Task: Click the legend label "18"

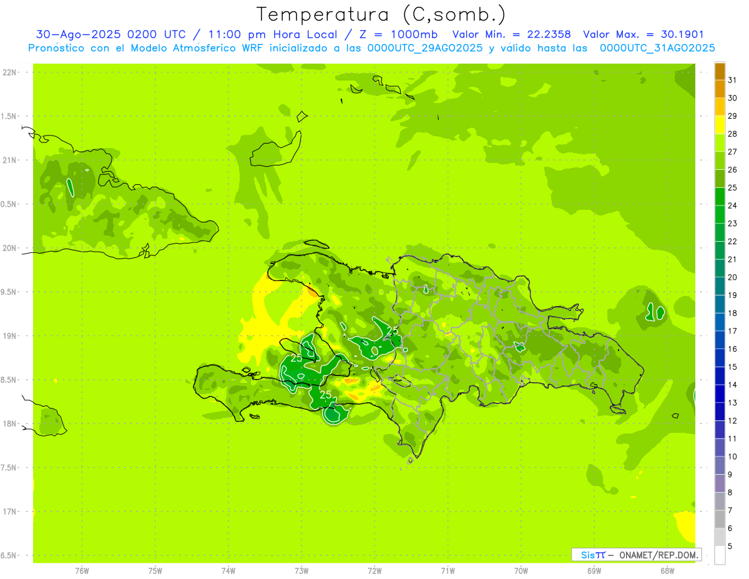Action: [x=732, y=314]
